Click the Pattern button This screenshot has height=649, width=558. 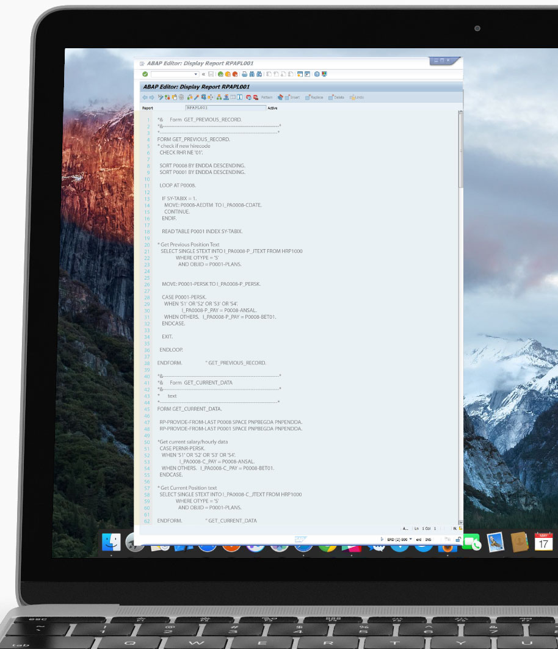267,97
